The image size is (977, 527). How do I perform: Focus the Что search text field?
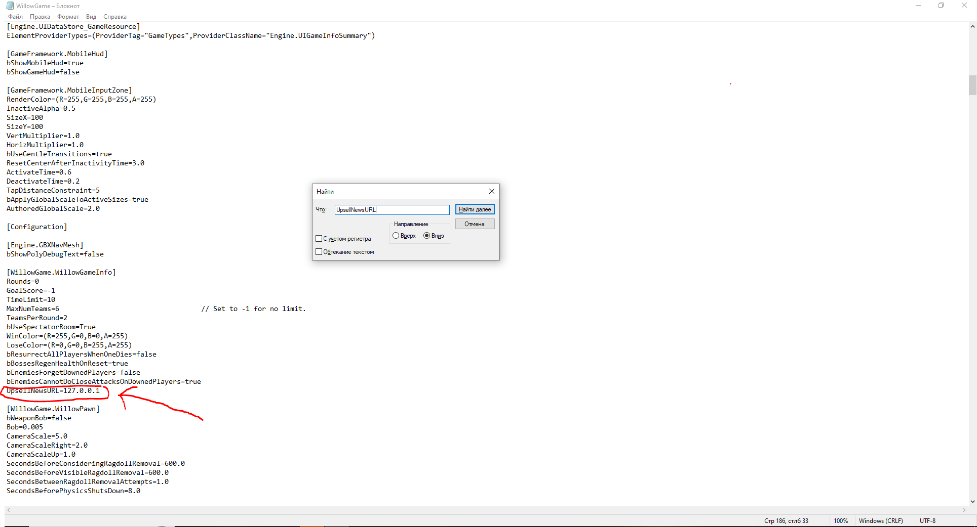392,209
